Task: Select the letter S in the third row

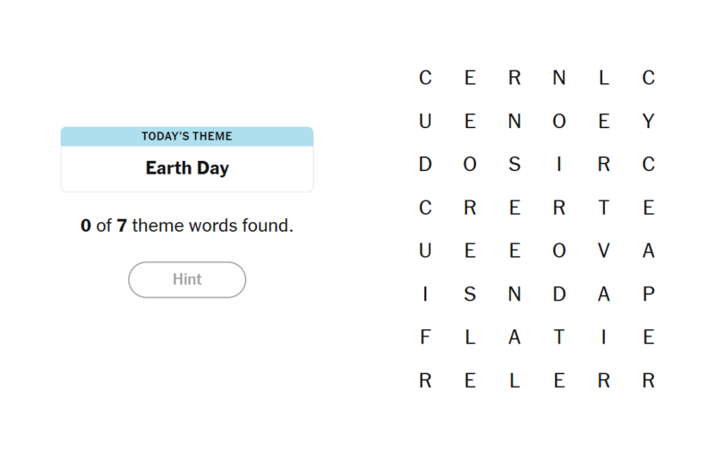Action: click(515, 165)
